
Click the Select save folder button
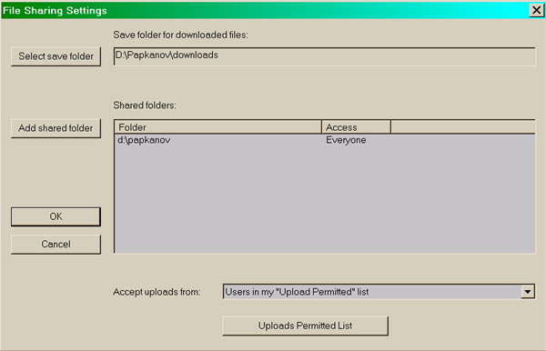[56, 56]
